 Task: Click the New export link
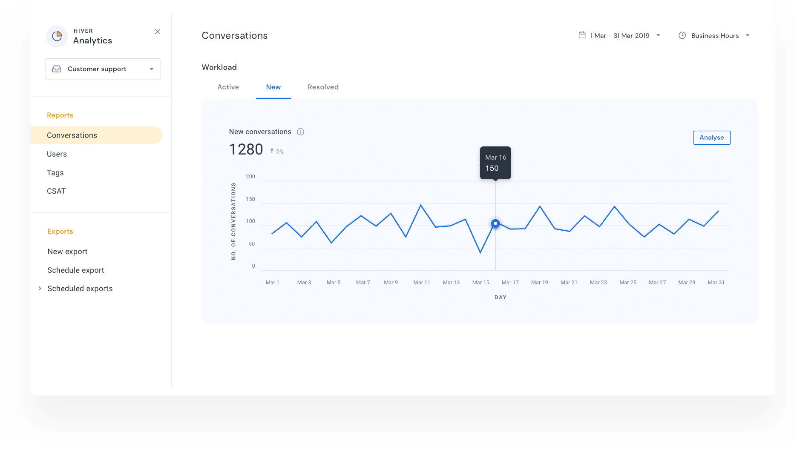(68, 252)
